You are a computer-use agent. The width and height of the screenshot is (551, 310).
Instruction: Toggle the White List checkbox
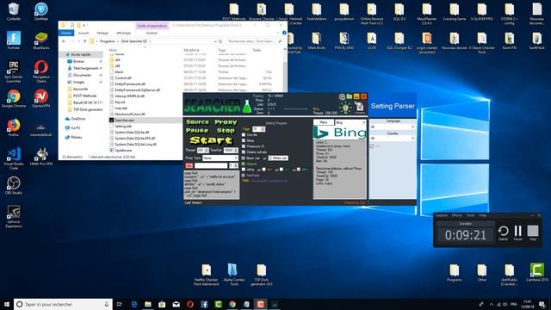[269, 158]
